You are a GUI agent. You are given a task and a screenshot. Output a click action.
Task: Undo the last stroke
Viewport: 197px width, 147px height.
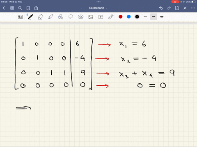coord(161,8)
